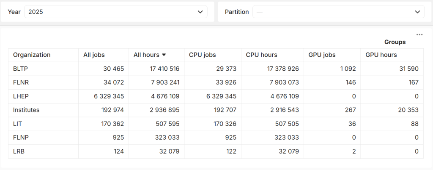Sort table by Organization column header
433x170 pixels.
[32, 55]
